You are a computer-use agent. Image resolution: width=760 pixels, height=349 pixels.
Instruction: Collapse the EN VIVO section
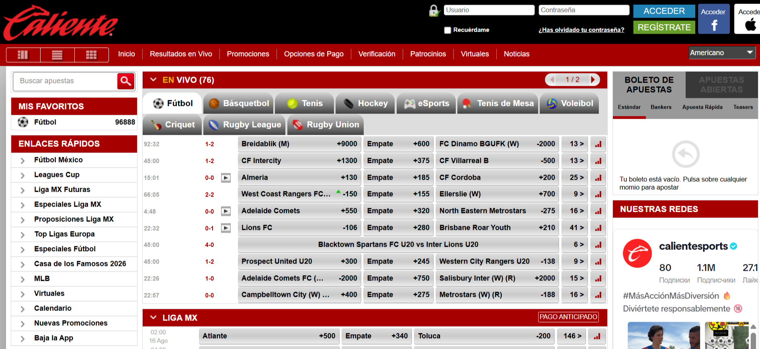point(153,80)
